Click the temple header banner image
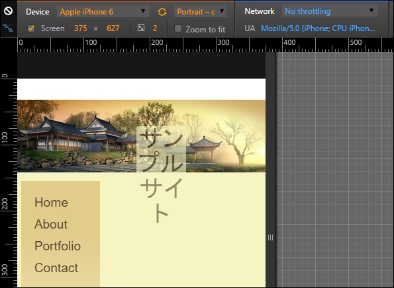This screenshot has height=288, width=394. point(141,136)
